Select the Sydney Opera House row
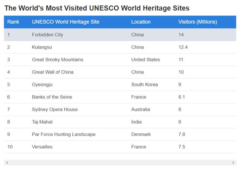Screen dimensions: 243x169 coord(120,110)
